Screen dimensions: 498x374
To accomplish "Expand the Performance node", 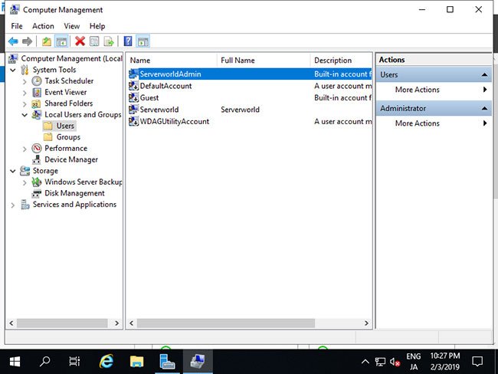I will [x=25, y=149].
